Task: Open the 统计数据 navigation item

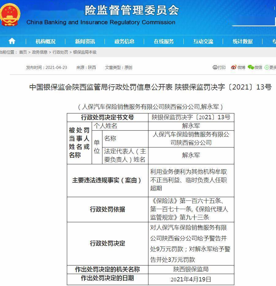Action: (243, 41)
